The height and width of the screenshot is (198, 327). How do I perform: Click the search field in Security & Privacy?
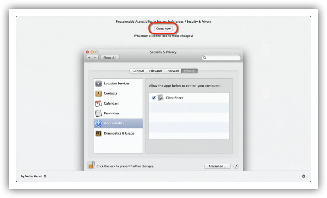221,58
